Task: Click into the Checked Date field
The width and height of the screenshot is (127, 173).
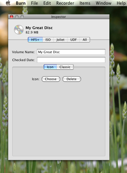Action: click(71, 60)
